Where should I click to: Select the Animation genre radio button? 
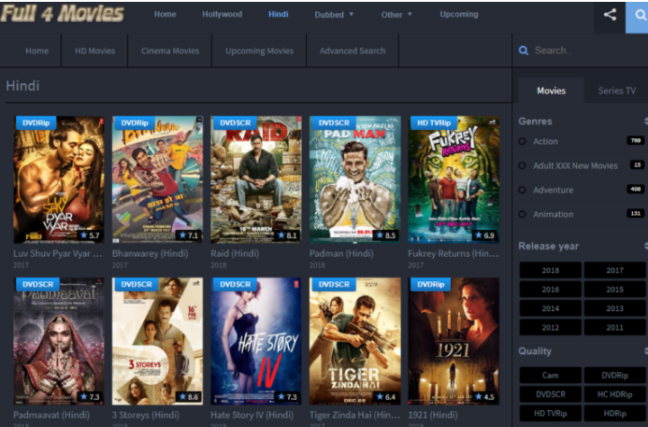pos(523,214)
